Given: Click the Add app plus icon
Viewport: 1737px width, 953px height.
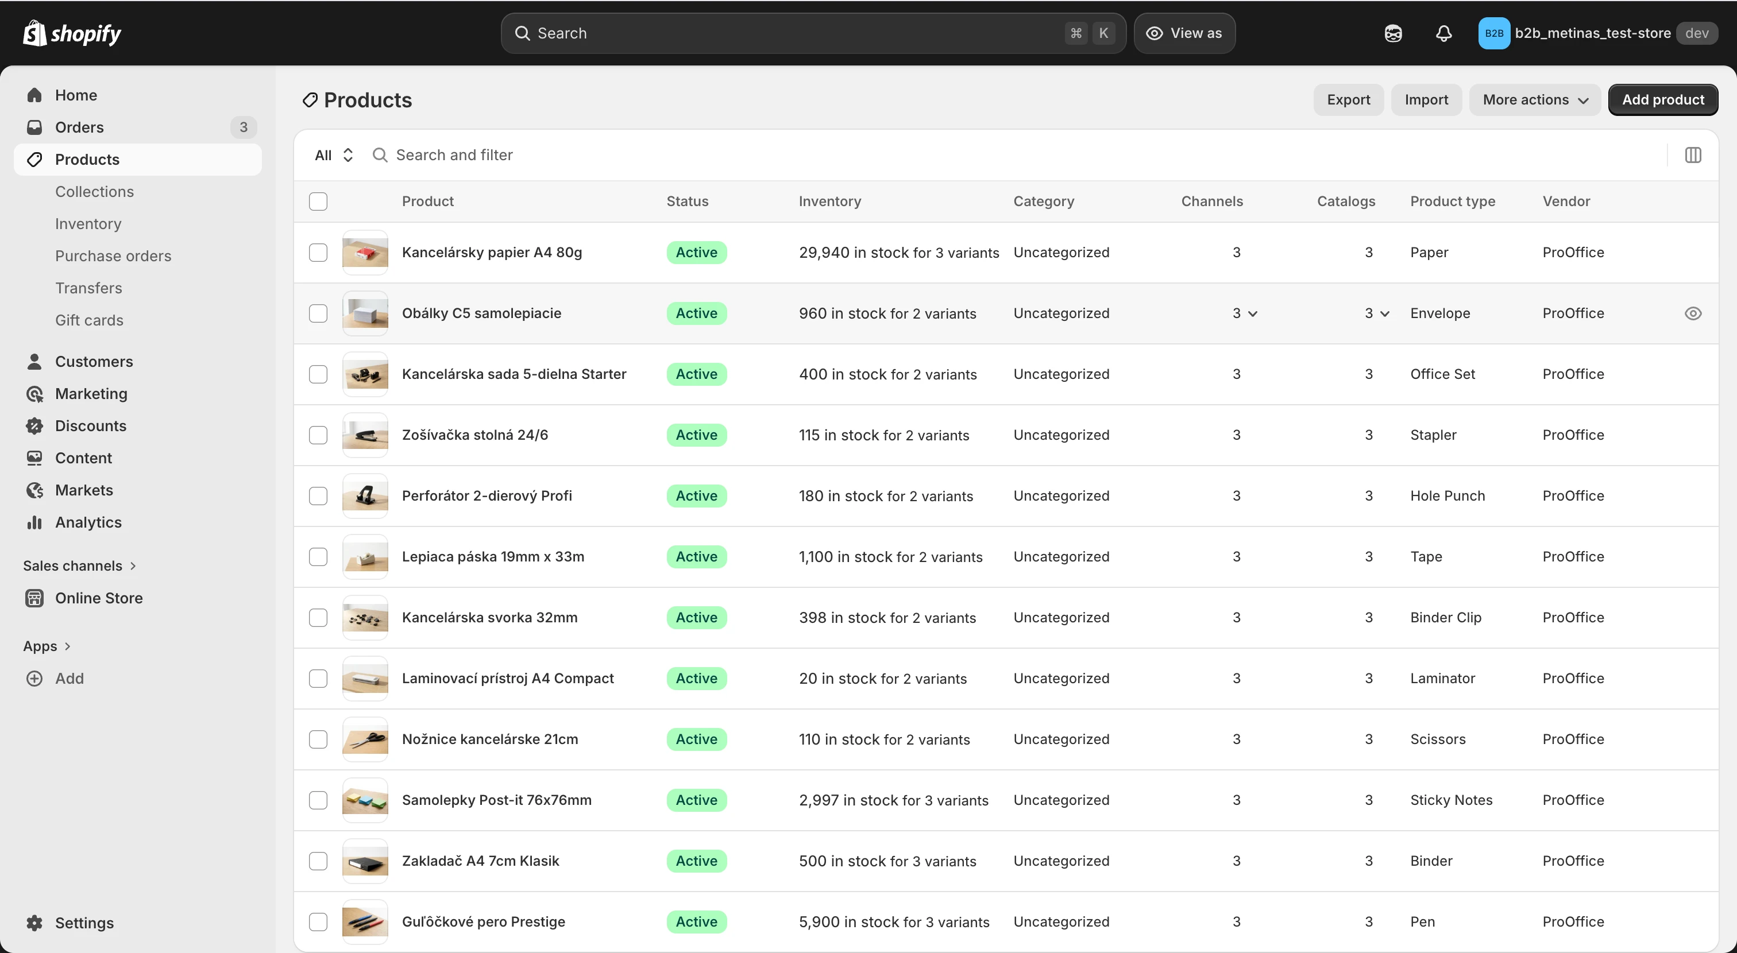Looking at the screenshot, I should (x=34, y=679).
